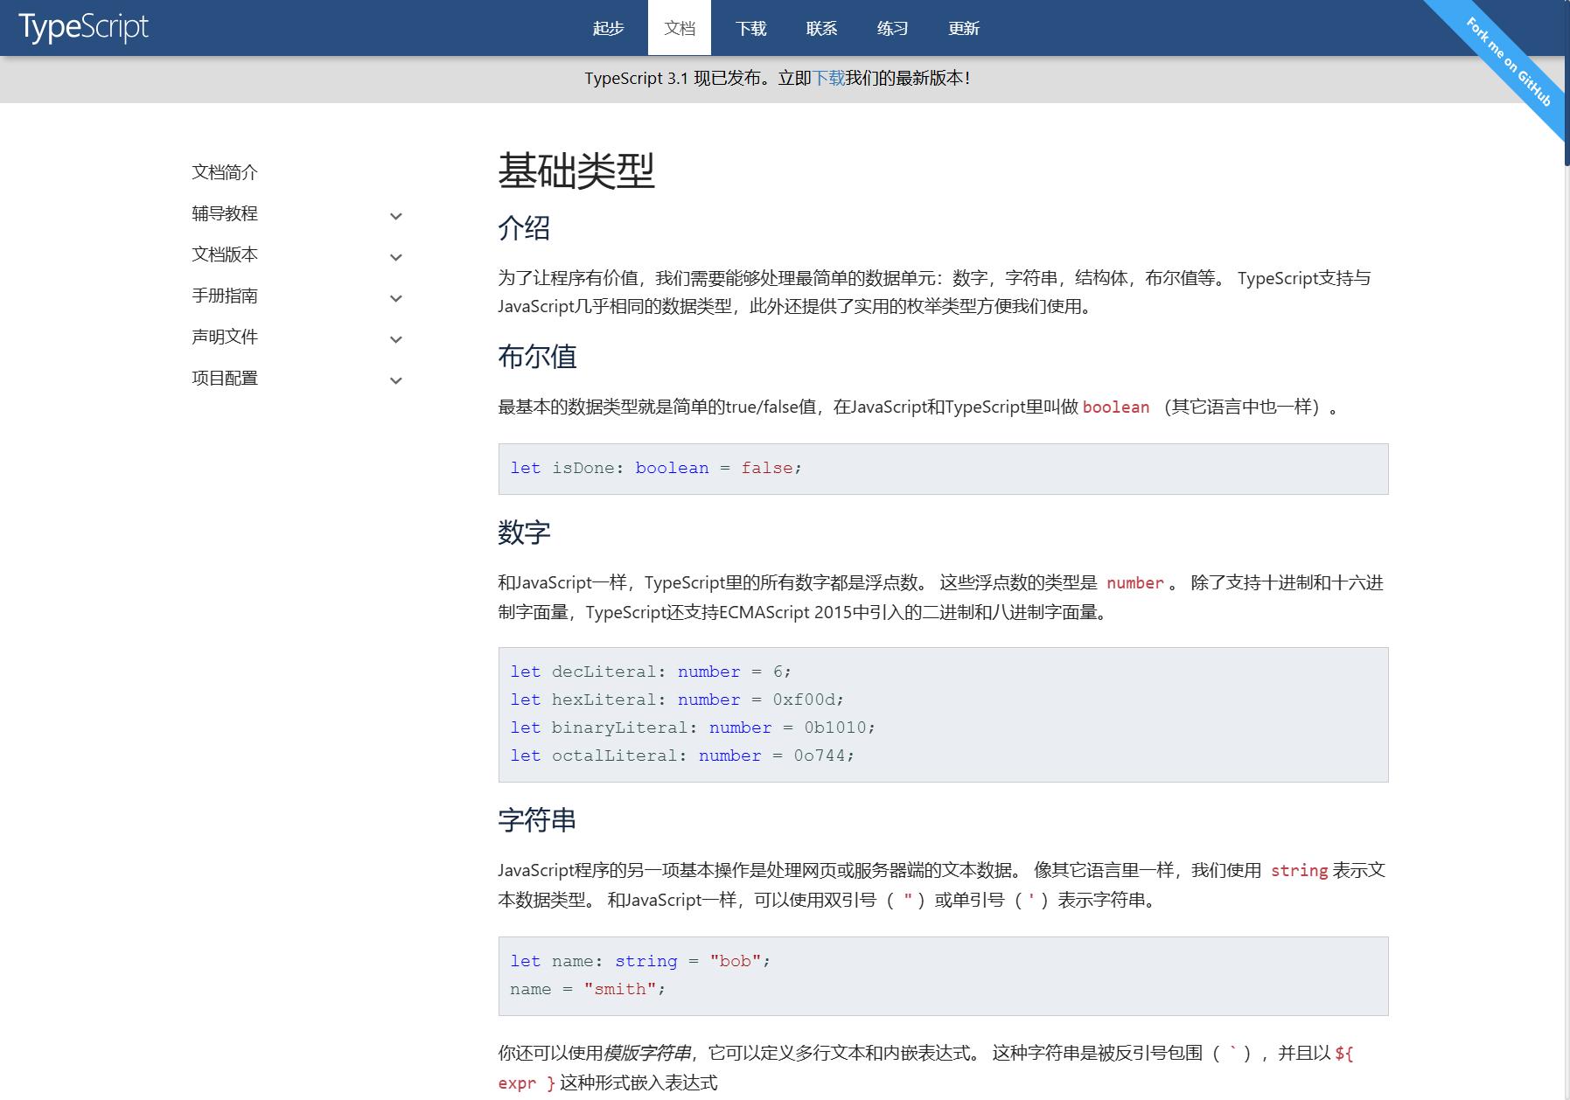The height and width of the screenshot is (1100, 1570).
Task: Expand the 辅导教程 chevron
Action: coord(396,216)
